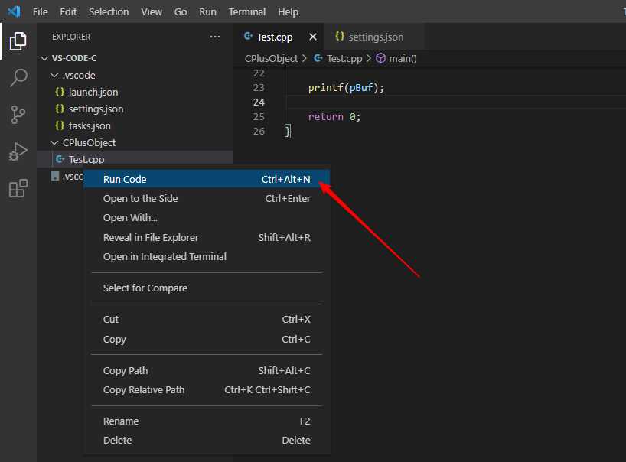Place cursor on line number 24
This screenshot has width=626, height=462.
coord(259,102)
